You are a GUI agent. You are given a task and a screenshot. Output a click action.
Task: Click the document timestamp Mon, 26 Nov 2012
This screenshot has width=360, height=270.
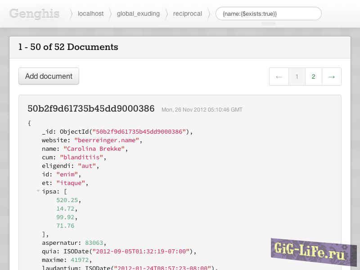click(x=202, y=110)
